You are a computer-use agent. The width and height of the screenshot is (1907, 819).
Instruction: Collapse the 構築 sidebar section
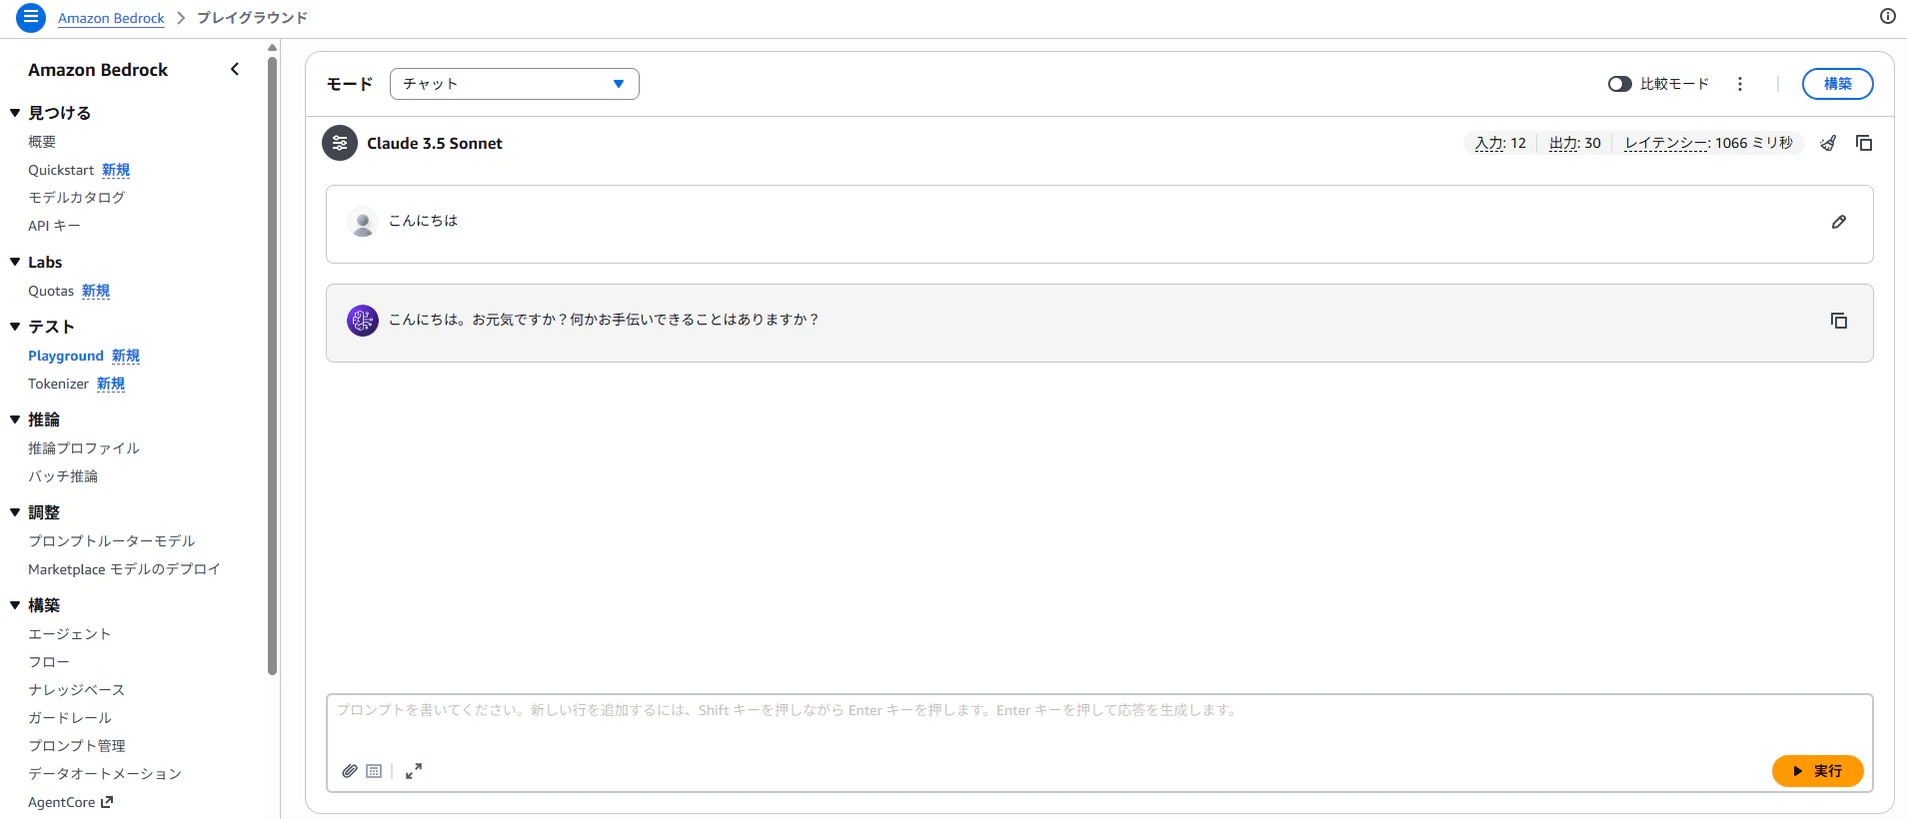15,605
